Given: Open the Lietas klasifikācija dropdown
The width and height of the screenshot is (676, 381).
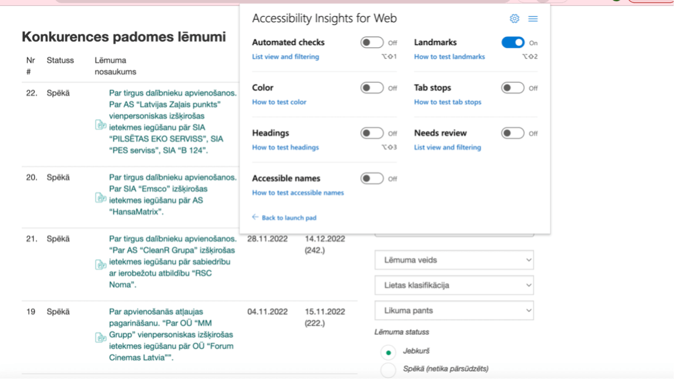Looking at the screenshot, I should (x=454, y=285).
